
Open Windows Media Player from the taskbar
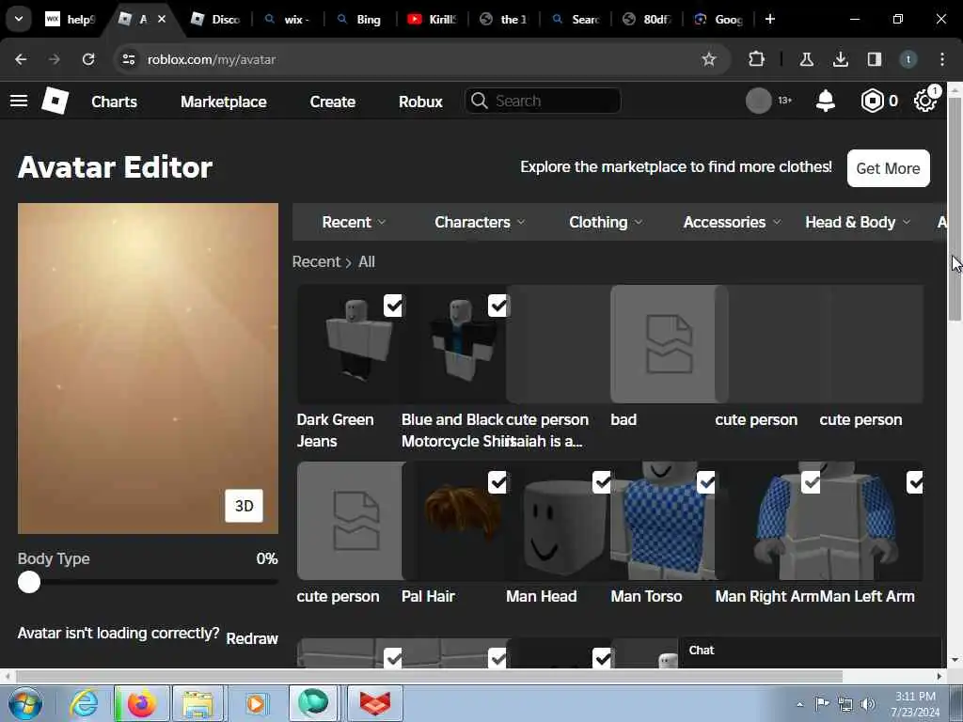[256, 703]
